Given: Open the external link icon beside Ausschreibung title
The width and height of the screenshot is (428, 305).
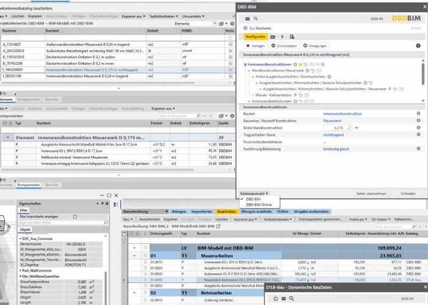Looking at the screenshot, I should 218,226.
